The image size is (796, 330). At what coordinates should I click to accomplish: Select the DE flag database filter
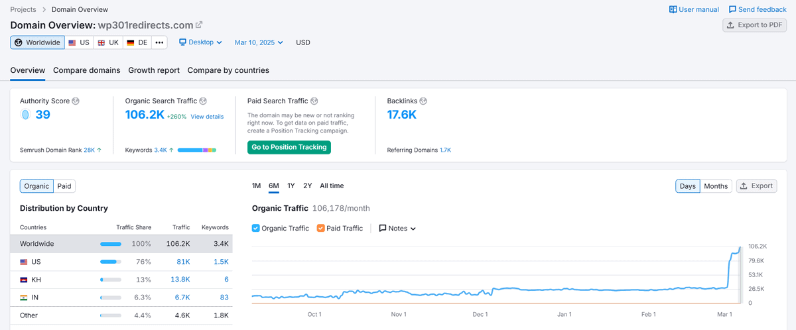pos(138,42)
